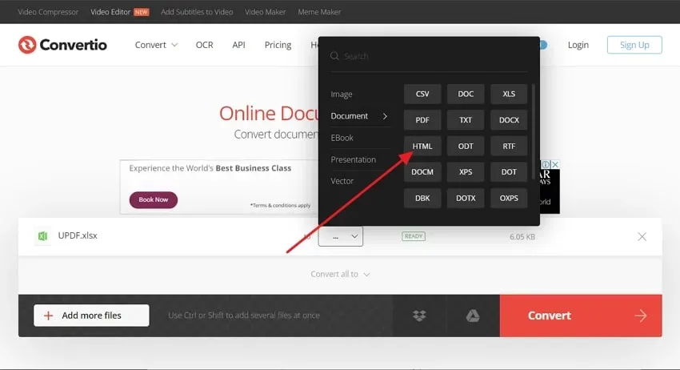Click the Excel file icon for UPDF.xlsx
The width and height of the screenshot is (680, 370).
click(x=42, y=235)
